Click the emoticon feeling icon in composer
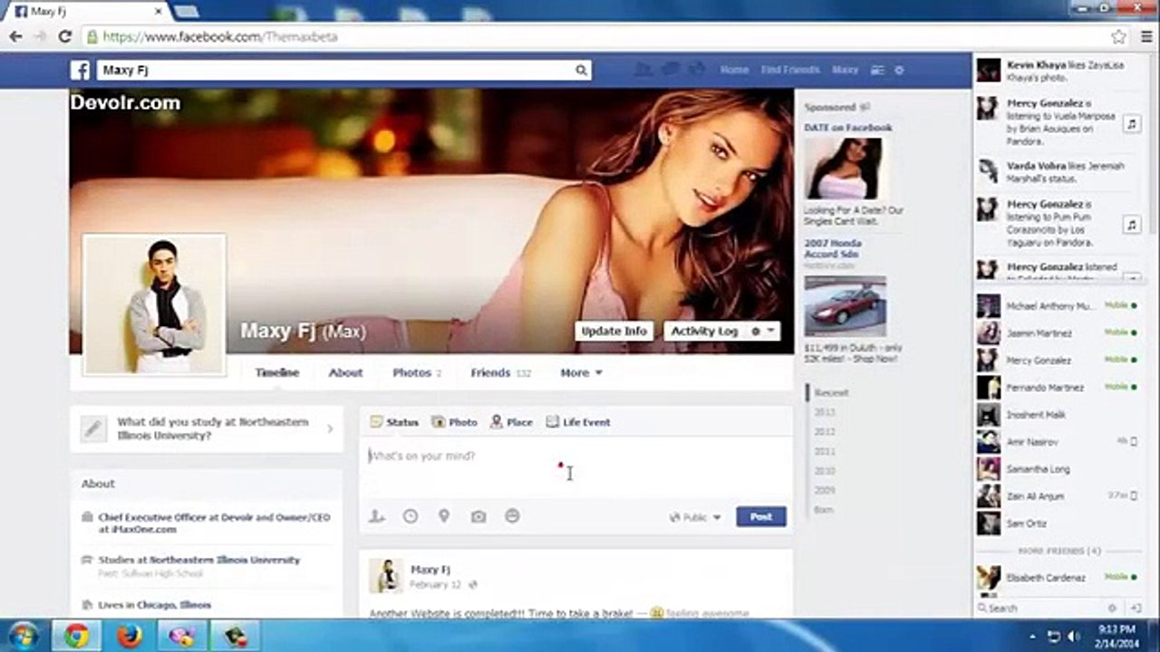 pyautogui.click(x=512, y=516)
